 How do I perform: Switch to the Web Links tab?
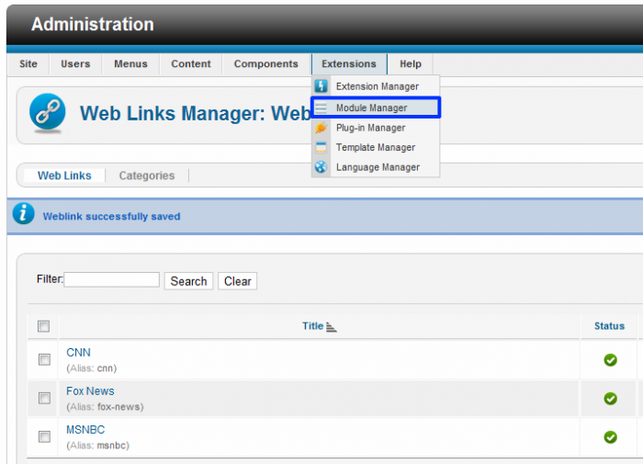[64, 175]
